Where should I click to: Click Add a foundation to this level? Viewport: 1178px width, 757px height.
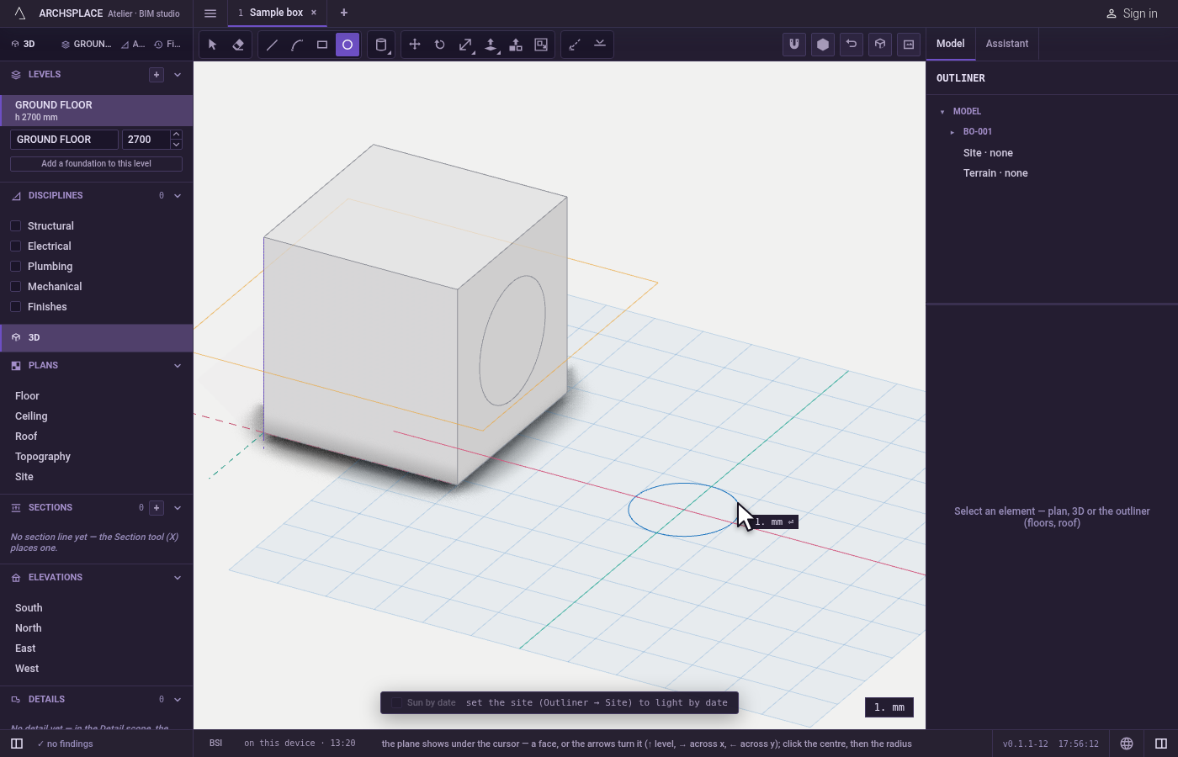click(96, 164)
